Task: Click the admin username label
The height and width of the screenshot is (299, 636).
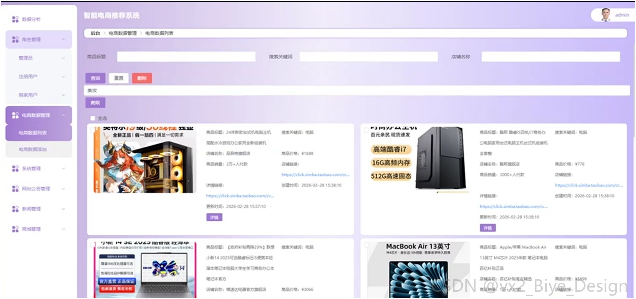Action: [x=622, y=15]
